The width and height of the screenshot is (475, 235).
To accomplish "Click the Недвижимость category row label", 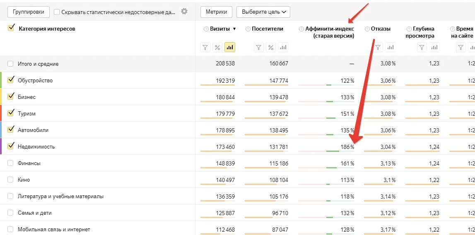I will [x=36, y=146].
